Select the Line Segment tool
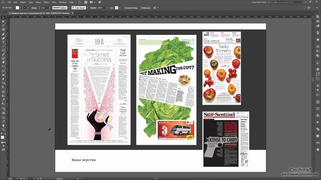321x180 pixels. coord(4,46)
